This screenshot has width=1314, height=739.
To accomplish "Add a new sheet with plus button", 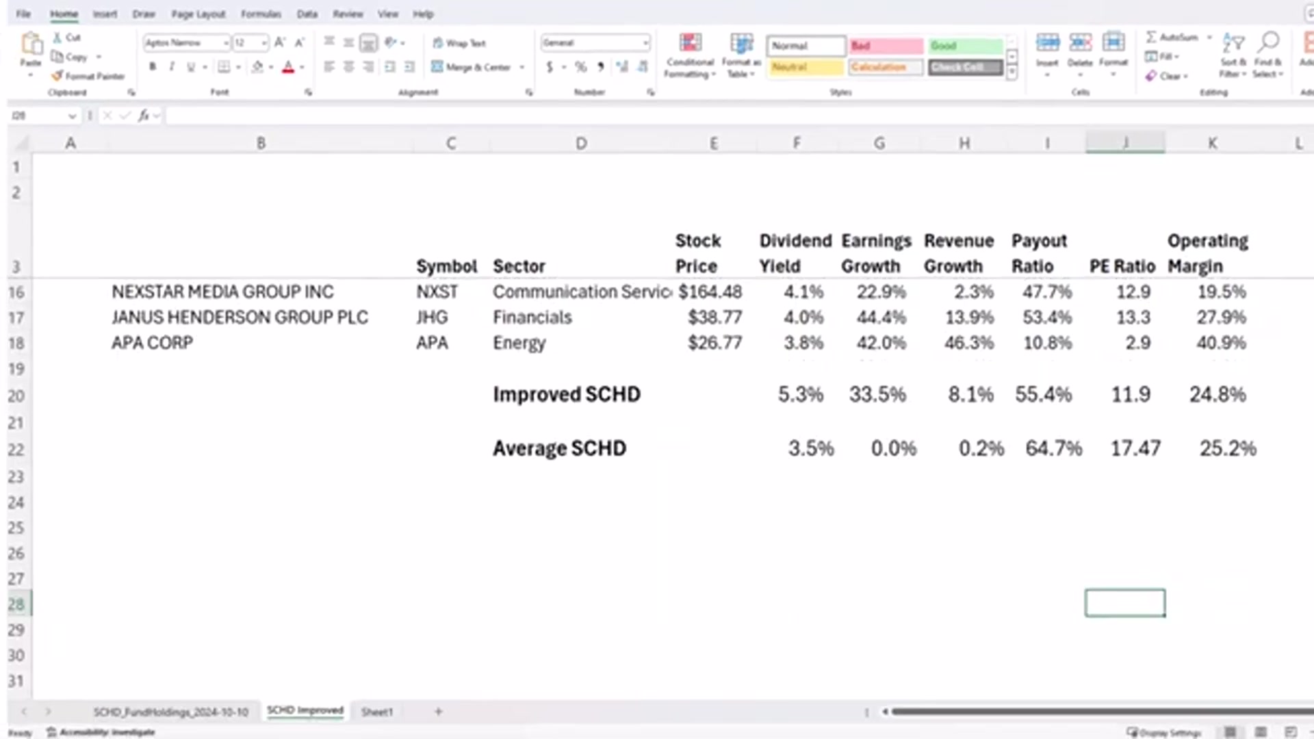I will coord(438,712).
